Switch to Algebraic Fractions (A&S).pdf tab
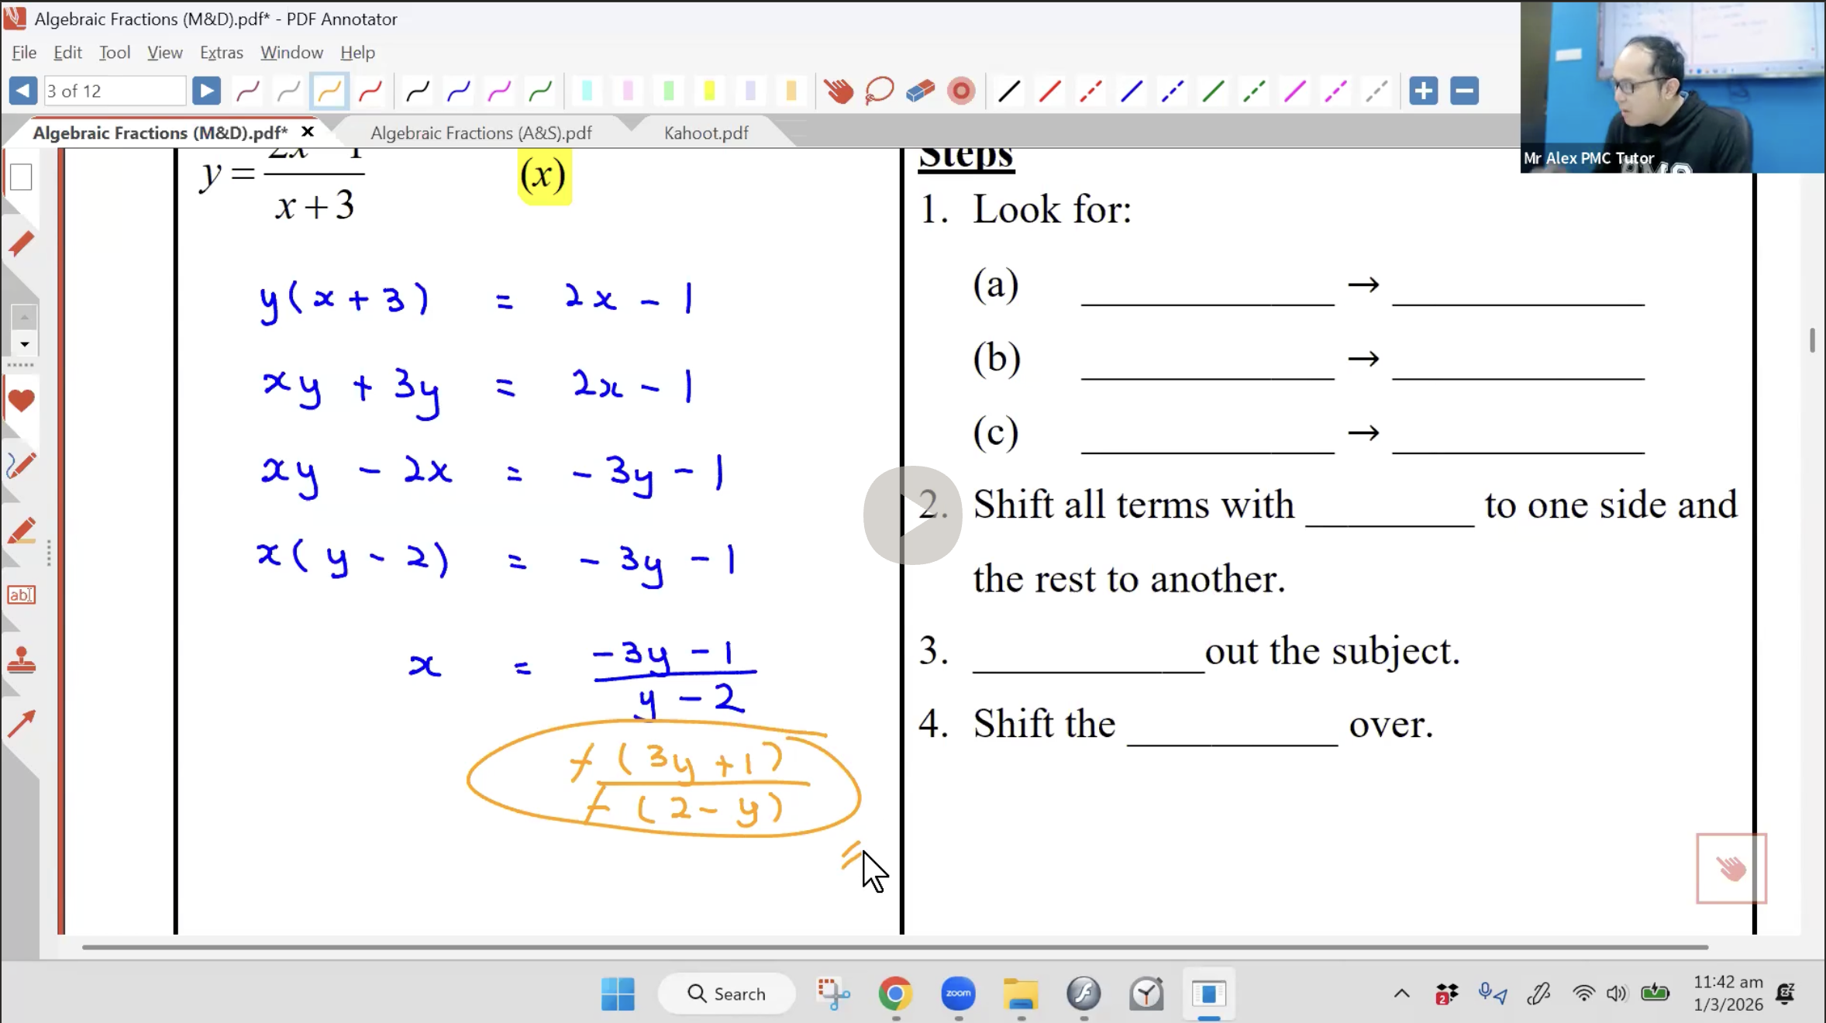Viewport: 1826px width, 1023px height. click(481, 133)
